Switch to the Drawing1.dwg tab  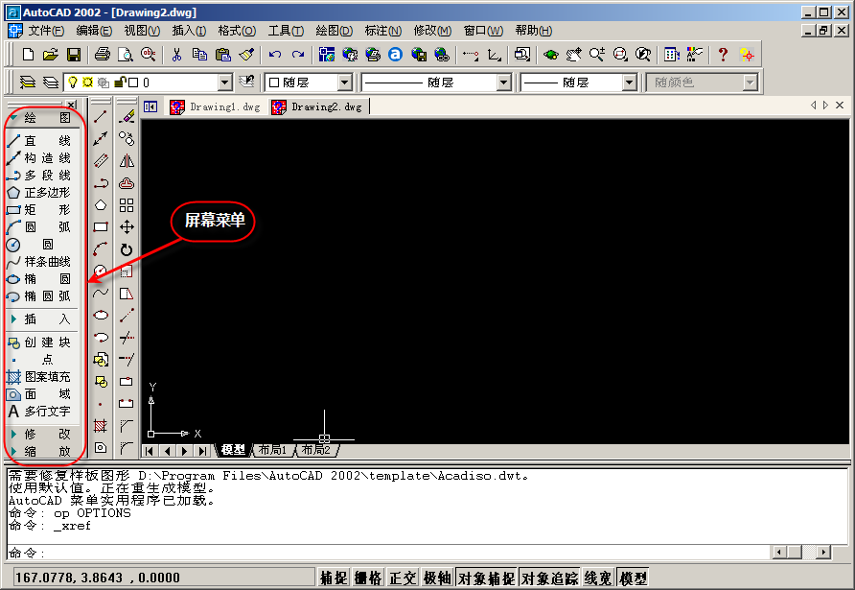[215, 106]
